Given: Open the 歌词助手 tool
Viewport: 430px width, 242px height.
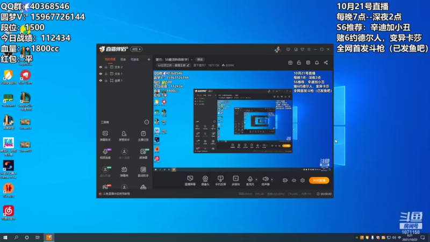Looking at the screenshot, I should point(143,172).
